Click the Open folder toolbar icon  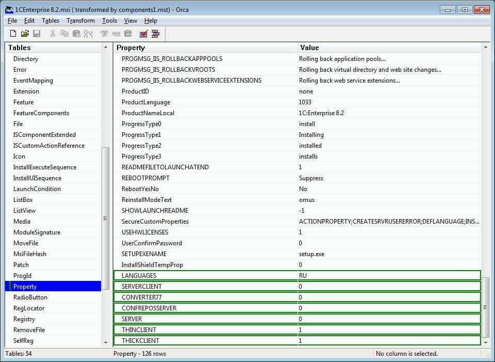[x=25, y=34]
